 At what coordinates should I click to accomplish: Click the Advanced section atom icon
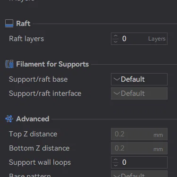tap(9, 119)
